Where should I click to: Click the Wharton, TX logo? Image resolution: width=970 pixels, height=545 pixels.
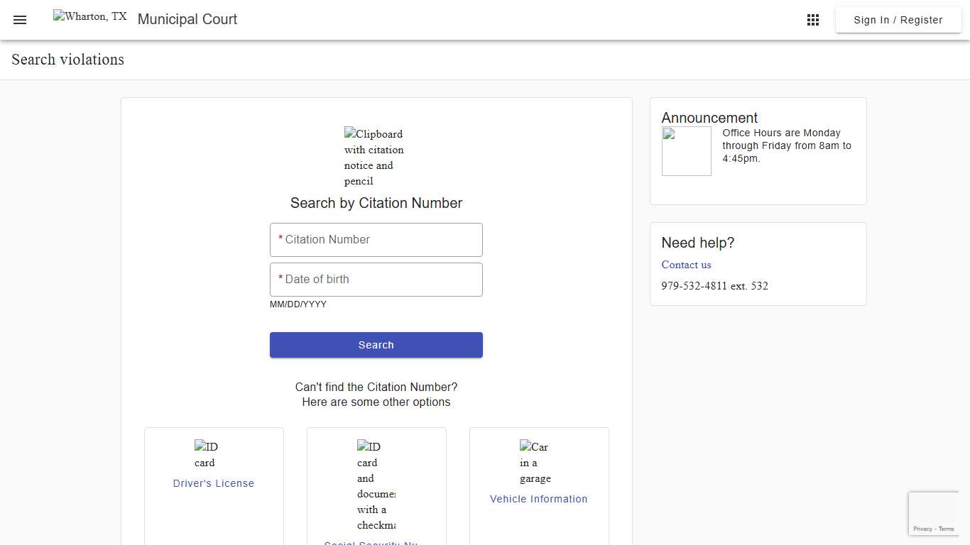click(89, 17)
